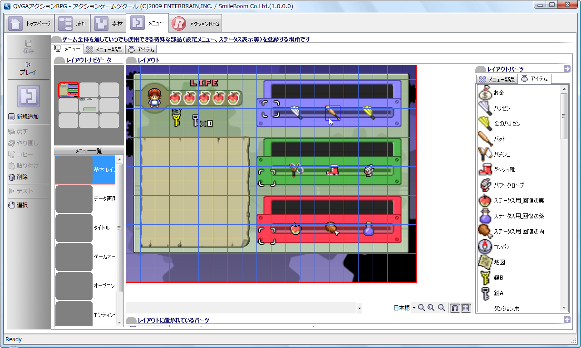This screenshot has width=581, height=348.
Task: Click the boot on the green canvas bar
Action: 333,170
